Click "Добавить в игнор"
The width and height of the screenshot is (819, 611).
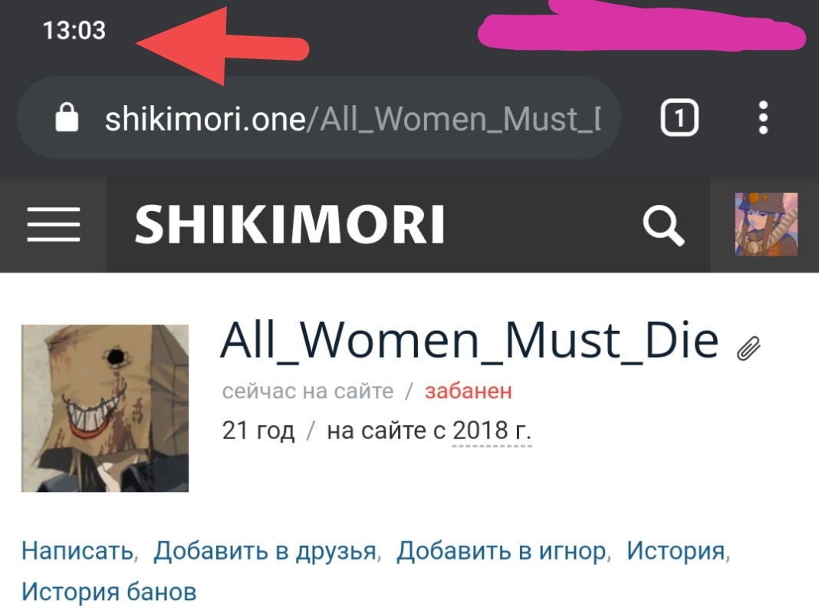tap(501, 551)
